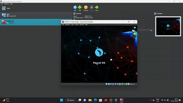Click the red diamond app in taskbar
Image resolution: width=183 pixels, height=103 pixels.
click(106, 100)
